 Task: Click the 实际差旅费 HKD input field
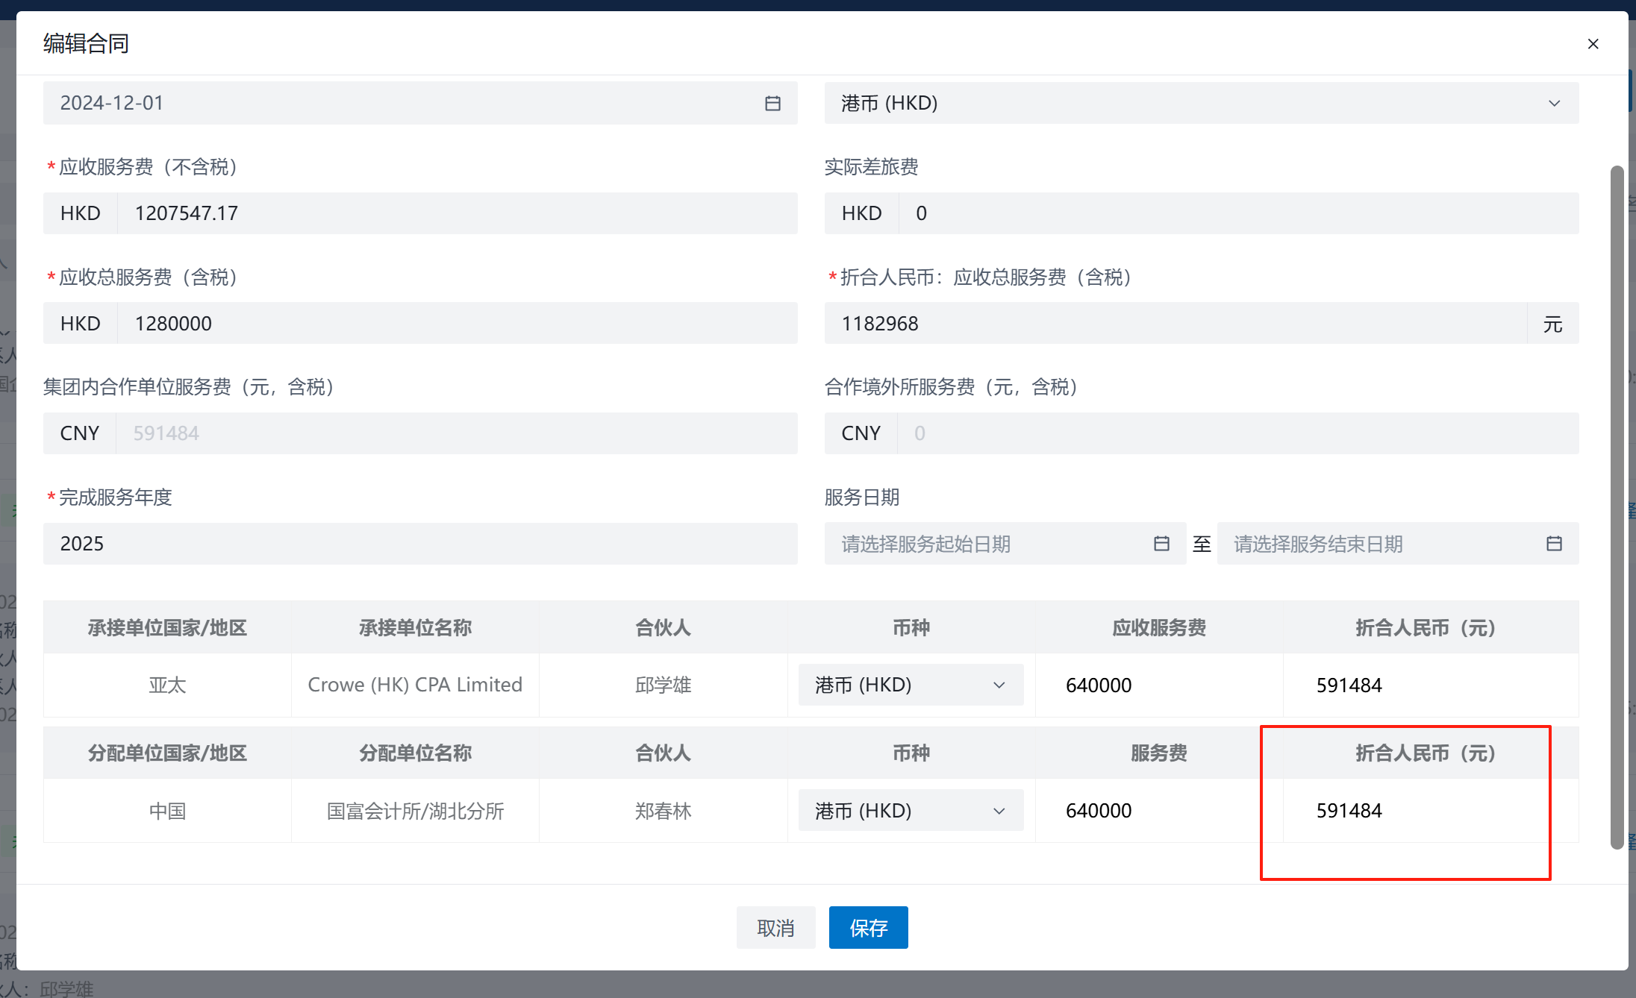click(x=1237, y=213)
